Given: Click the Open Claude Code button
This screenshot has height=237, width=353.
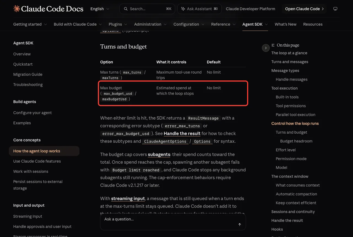Looking at the screenshot, I should 304,9.
